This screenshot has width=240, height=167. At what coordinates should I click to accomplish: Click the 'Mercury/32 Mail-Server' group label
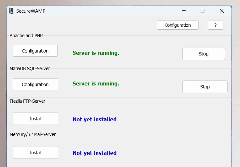(33, 134)
